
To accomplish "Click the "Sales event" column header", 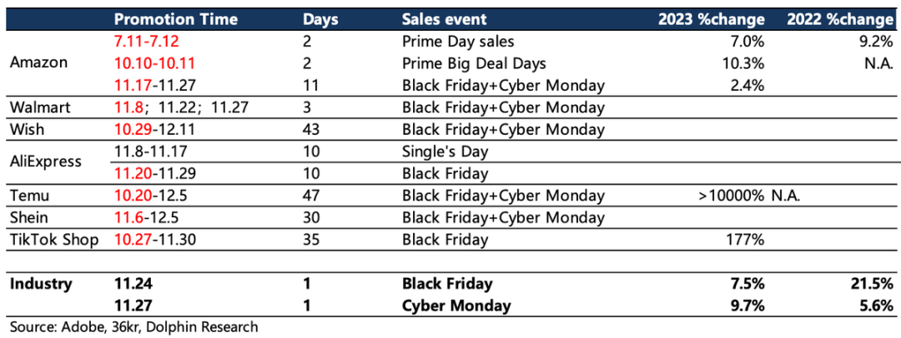I will click(444, 19).
